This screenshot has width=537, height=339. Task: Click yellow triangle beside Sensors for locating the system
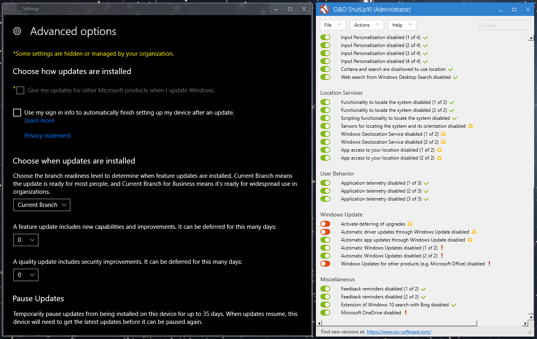pos(470,126)
